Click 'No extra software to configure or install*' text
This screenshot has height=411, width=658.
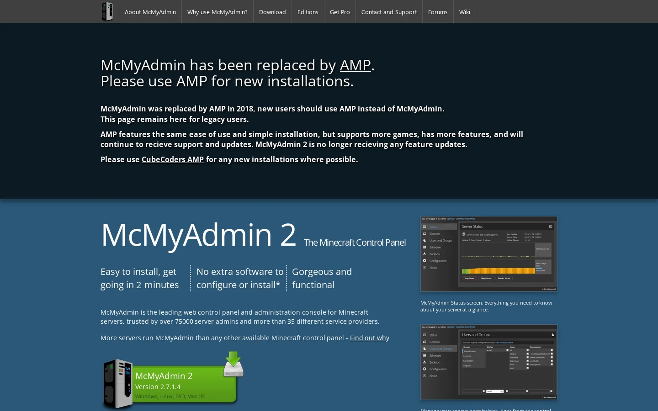coord(240,278)
